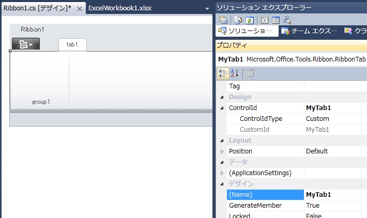Collapse the Design category

(x=222, y=97)
